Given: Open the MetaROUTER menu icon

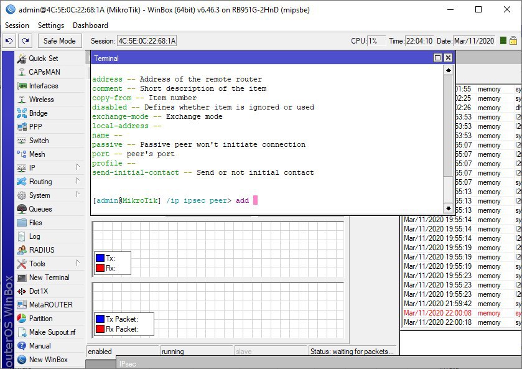Looking at the screenshot, I should pos(22,305).
